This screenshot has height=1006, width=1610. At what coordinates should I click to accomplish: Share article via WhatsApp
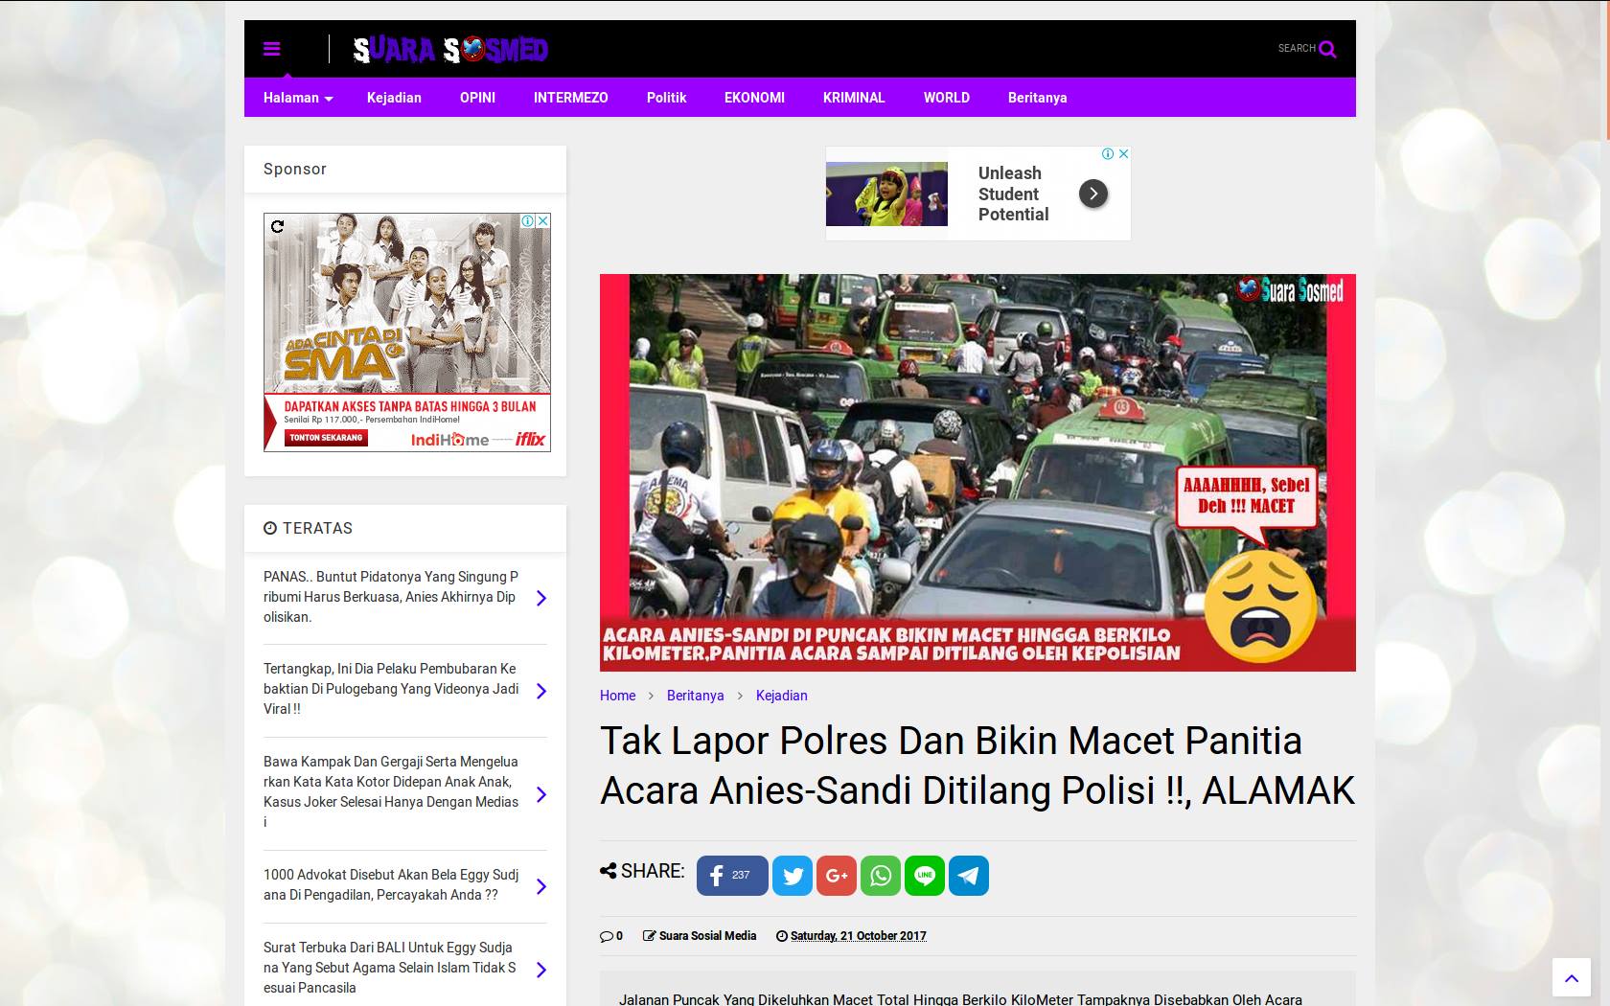click(881, 876)
